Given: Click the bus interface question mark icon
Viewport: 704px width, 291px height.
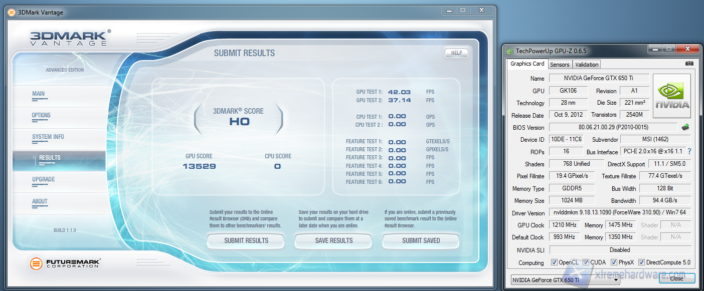Looking at the screenshot, I should [689, 151].
